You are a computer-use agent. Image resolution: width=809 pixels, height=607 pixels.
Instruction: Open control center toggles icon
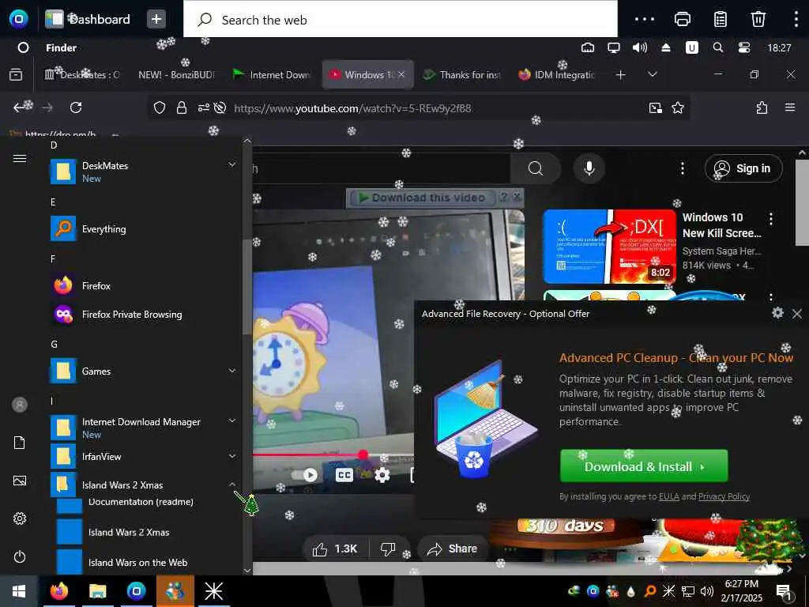click(x=743, y=47)
